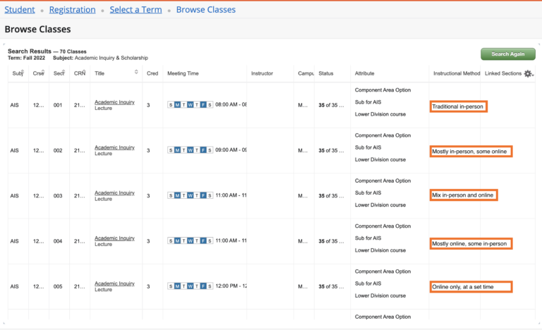
Task: Click the meeting days for section 001
Action: pyautogui.click(x=190, y=104)
